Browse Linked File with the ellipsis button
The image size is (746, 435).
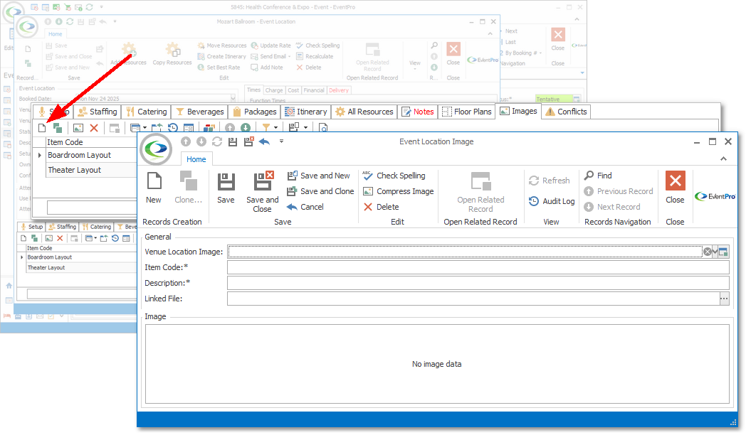coord(724,299)
